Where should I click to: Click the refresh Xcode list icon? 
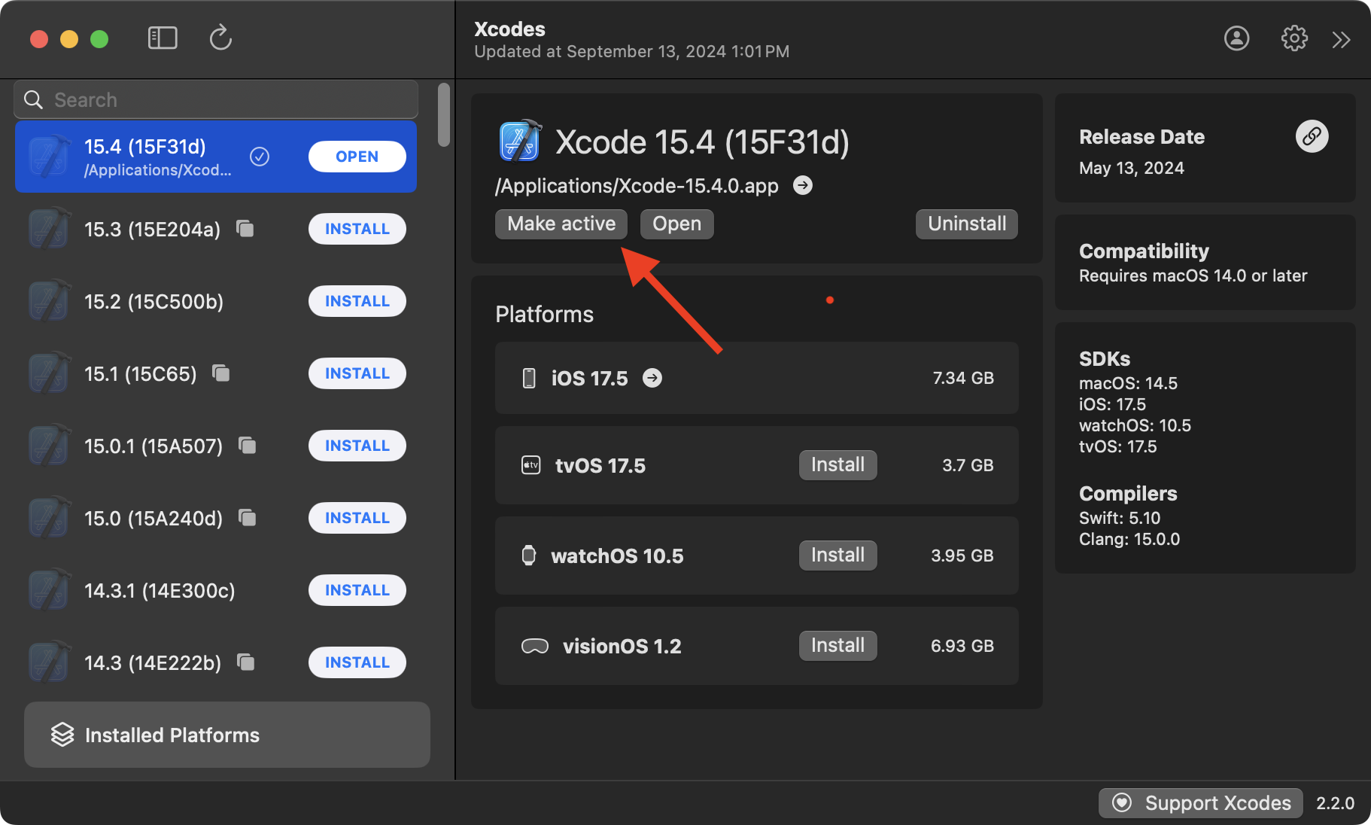220,38
